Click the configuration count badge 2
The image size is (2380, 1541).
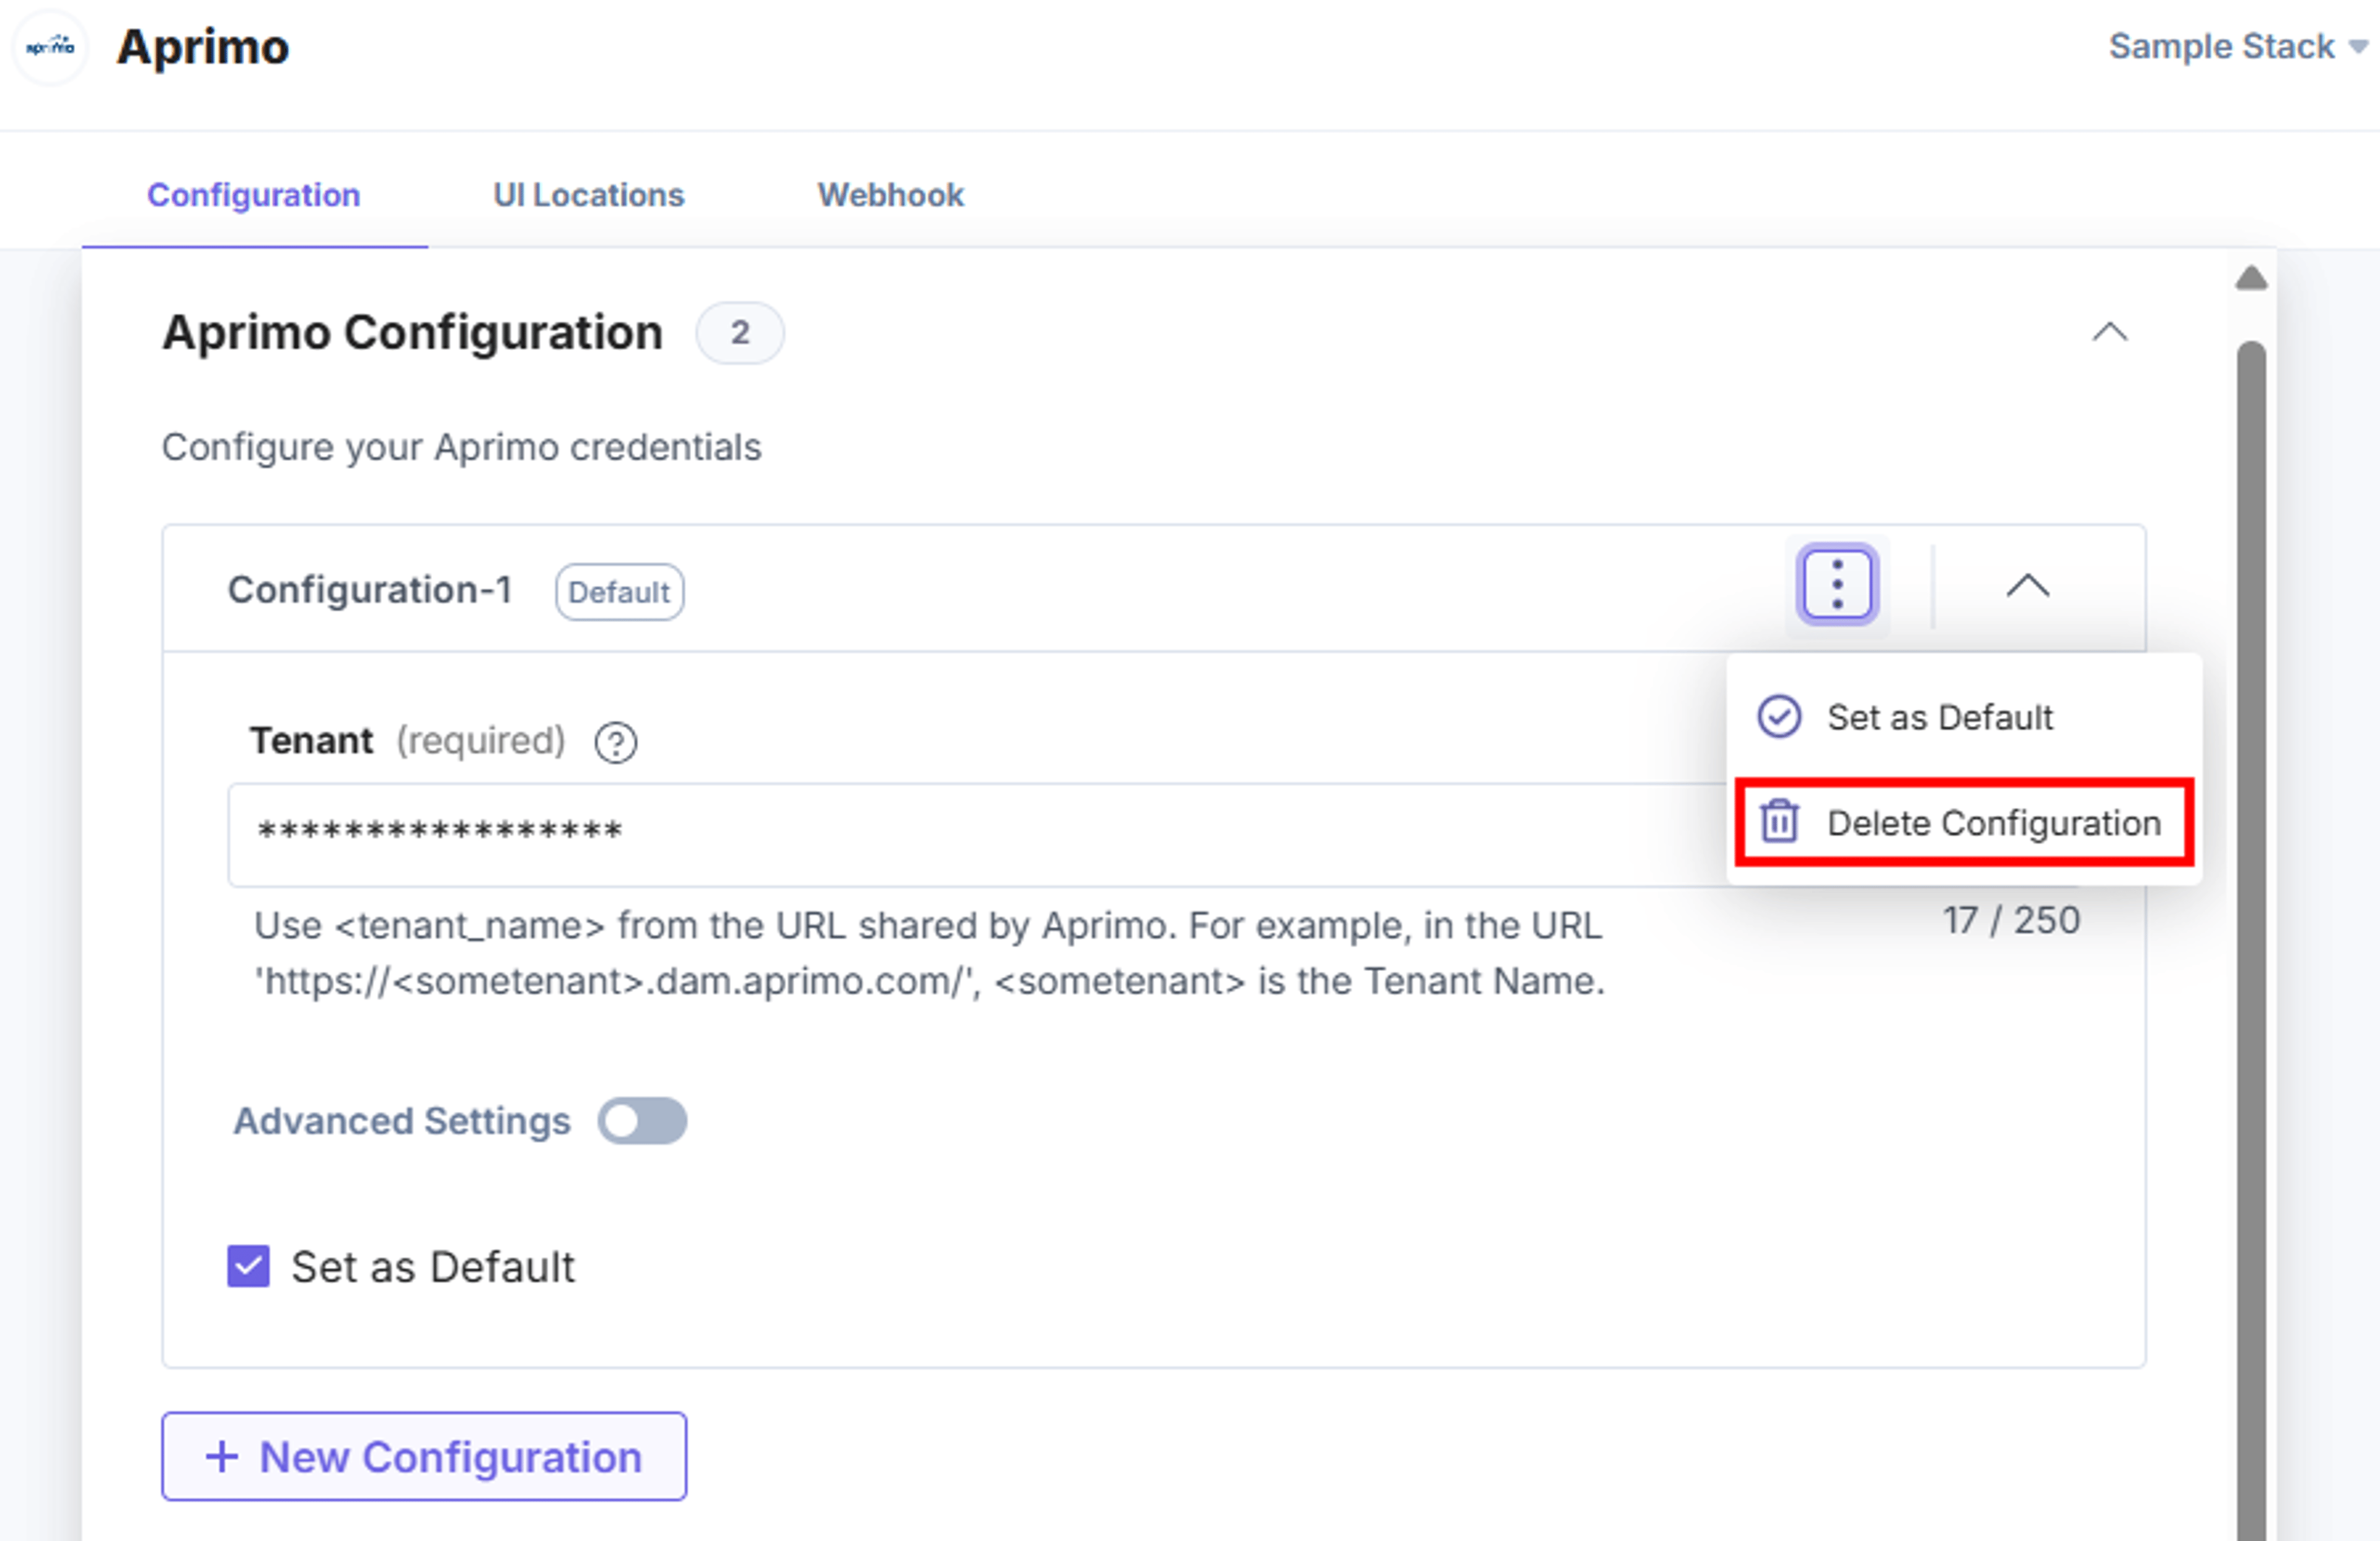point(740,332)
